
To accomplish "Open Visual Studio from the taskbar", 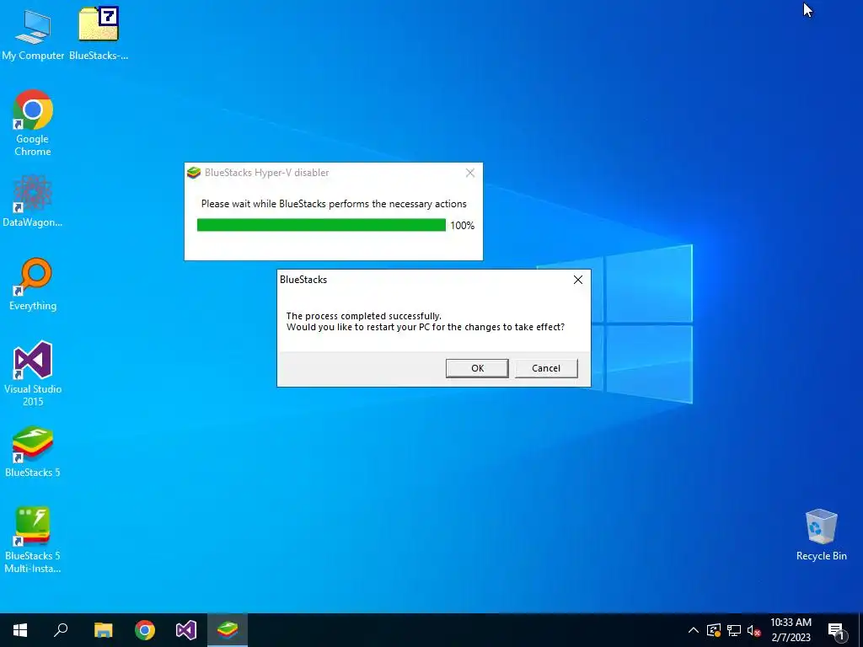I will (186, 630).
